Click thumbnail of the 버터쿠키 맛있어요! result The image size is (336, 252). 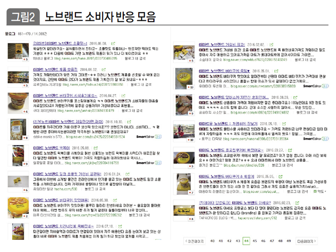click(x=18, y=207)
